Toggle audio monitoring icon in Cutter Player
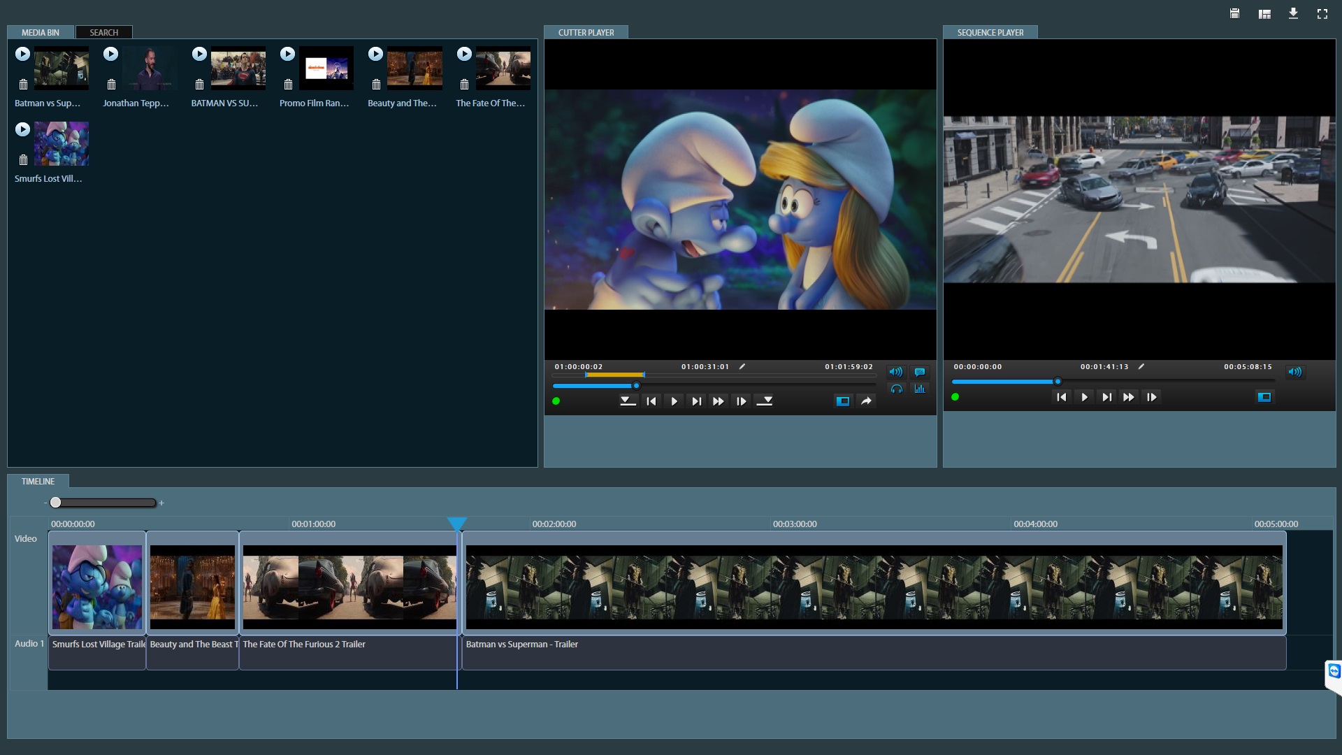The height and width of the screenshot is (755, 1342). 896,388
